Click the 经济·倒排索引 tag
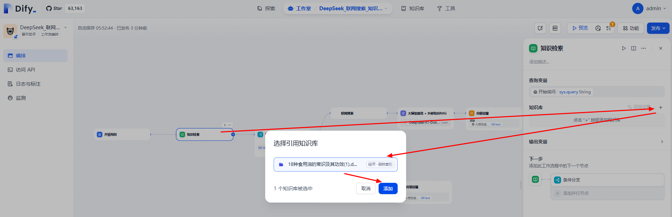 tap(380, 165)
